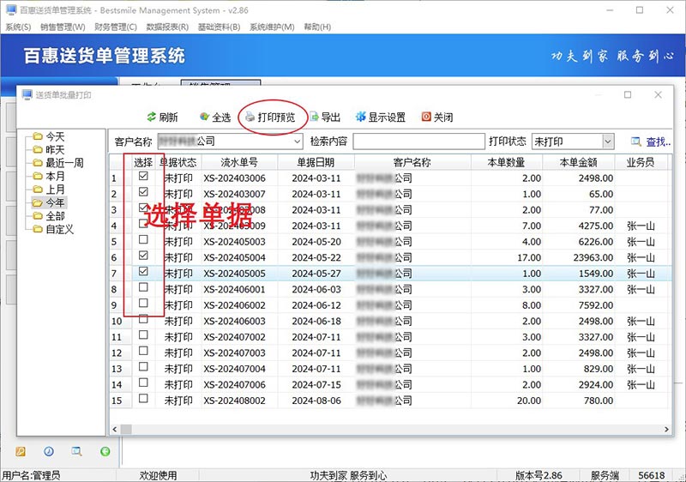Click the 单据状态 column header
Viewport: 686px width, 482px height.
click(178, 163)
